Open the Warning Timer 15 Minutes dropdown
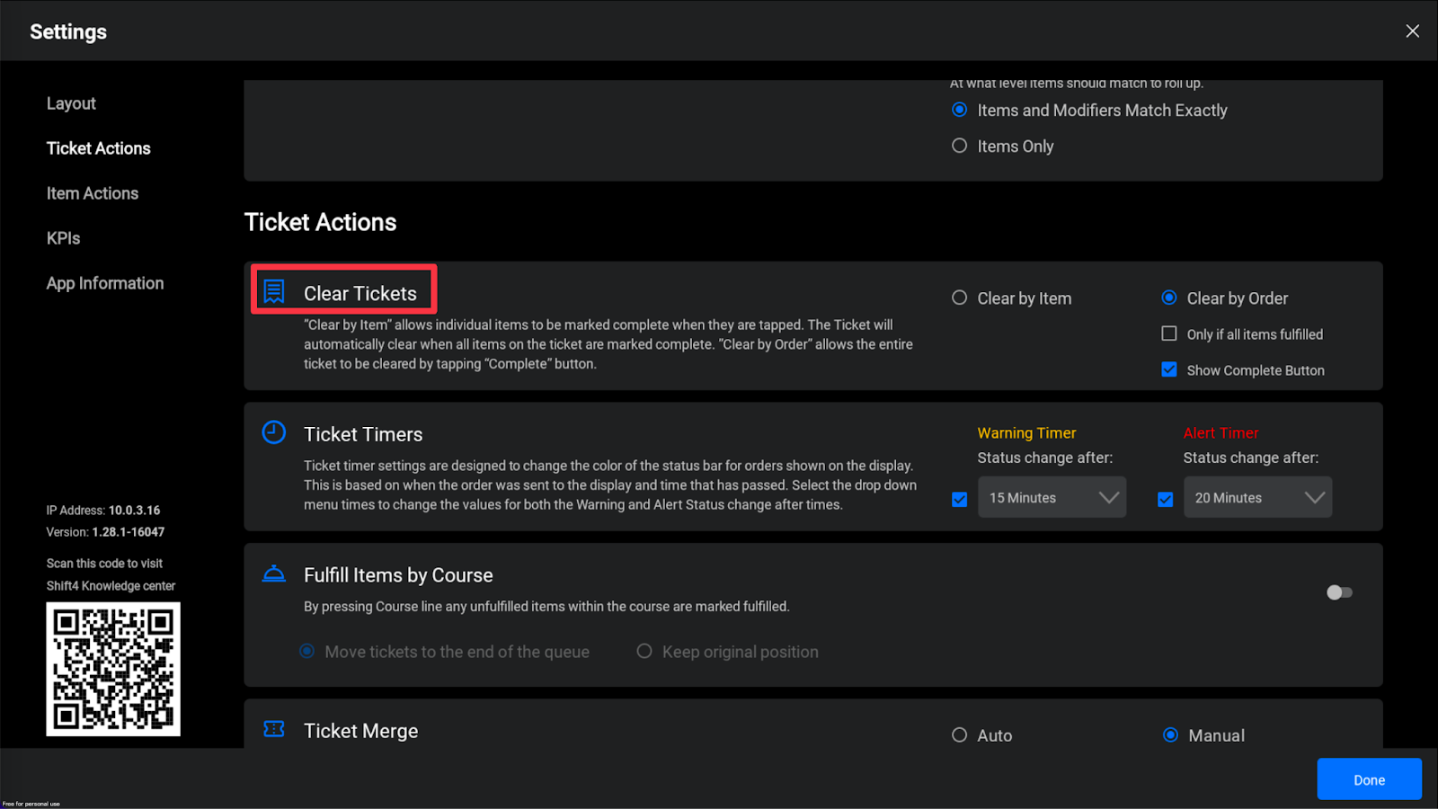 pos(1052,498)
